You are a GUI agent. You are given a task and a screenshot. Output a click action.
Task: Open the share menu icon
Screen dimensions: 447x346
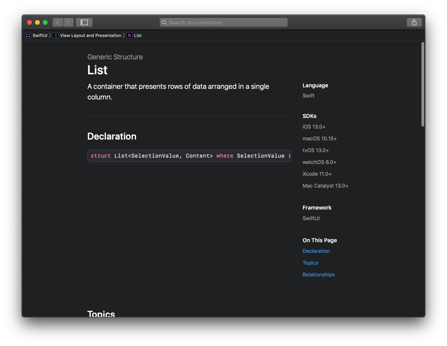point(414,22)
